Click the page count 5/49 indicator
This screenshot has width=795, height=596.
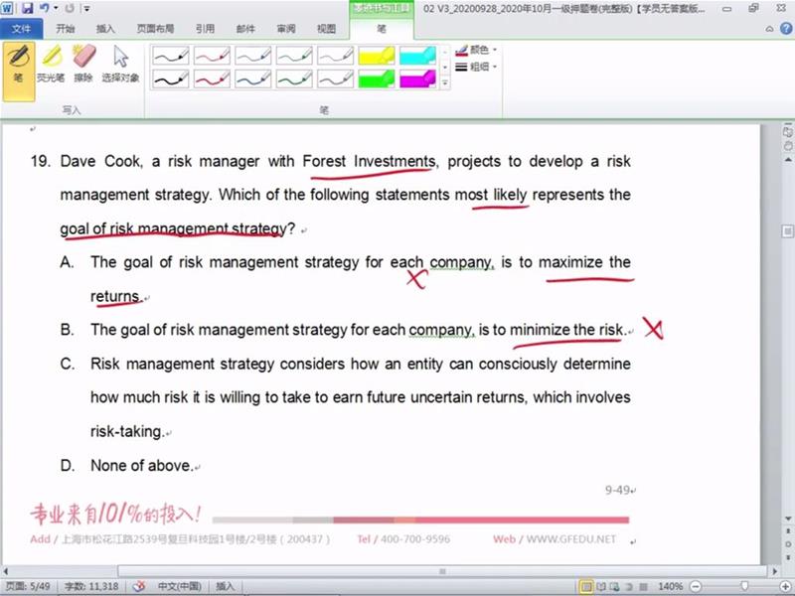click(x=28, y=586)
